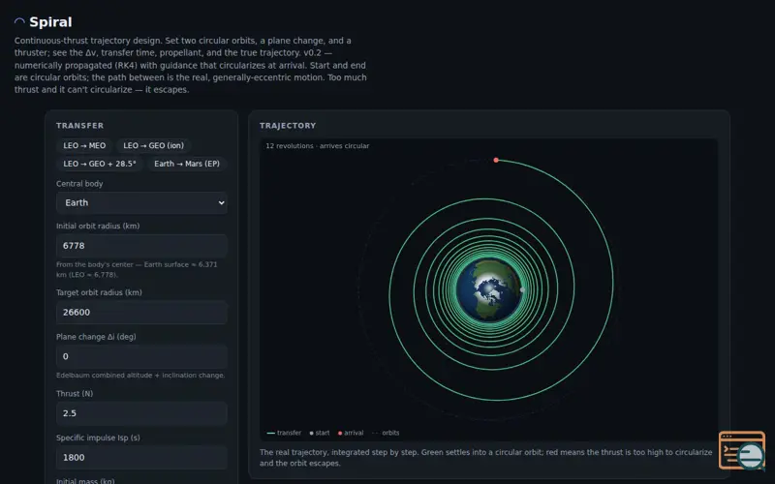Viewport: 775px width, 484px height.
Task: Click the red arrival point marker
Action: pyautogui.click(x=496, y=160)
